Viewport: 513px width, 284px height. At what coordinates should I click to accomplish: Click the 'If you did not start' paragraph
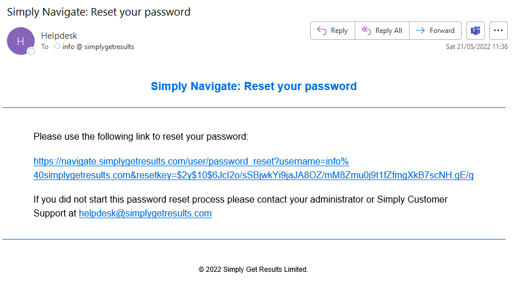[x=240, y=200]
